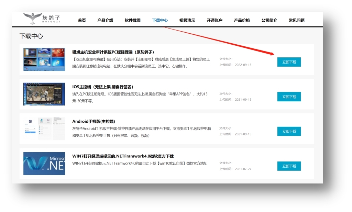
Task: View the Android手机版 thumbnail image
Action: tap(44, 129)
